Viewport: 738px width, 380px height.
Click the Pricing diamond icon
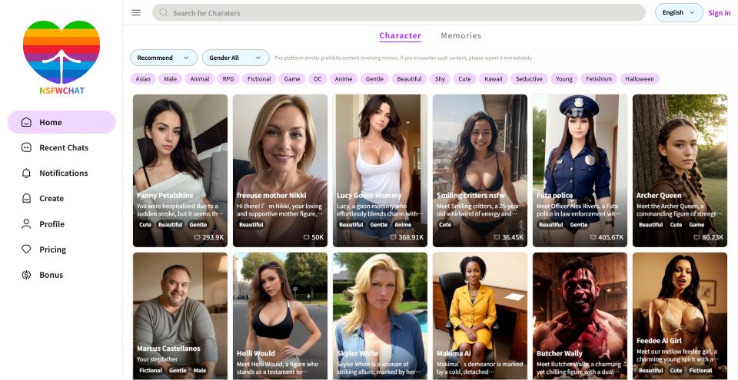[26, 249]
